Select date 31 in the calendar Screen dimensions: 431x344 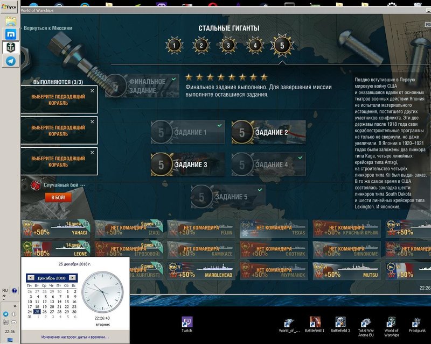(30, 317)
